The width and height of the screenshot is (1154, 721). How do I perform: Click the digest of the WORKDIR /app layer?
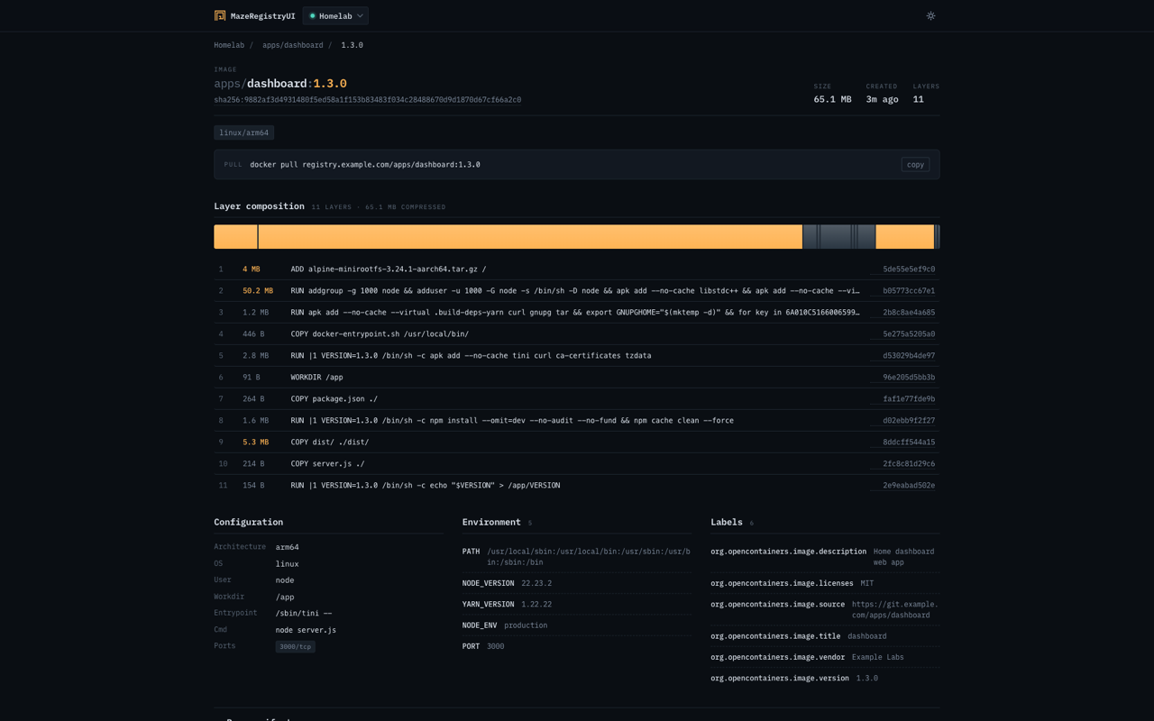(909, 378)
